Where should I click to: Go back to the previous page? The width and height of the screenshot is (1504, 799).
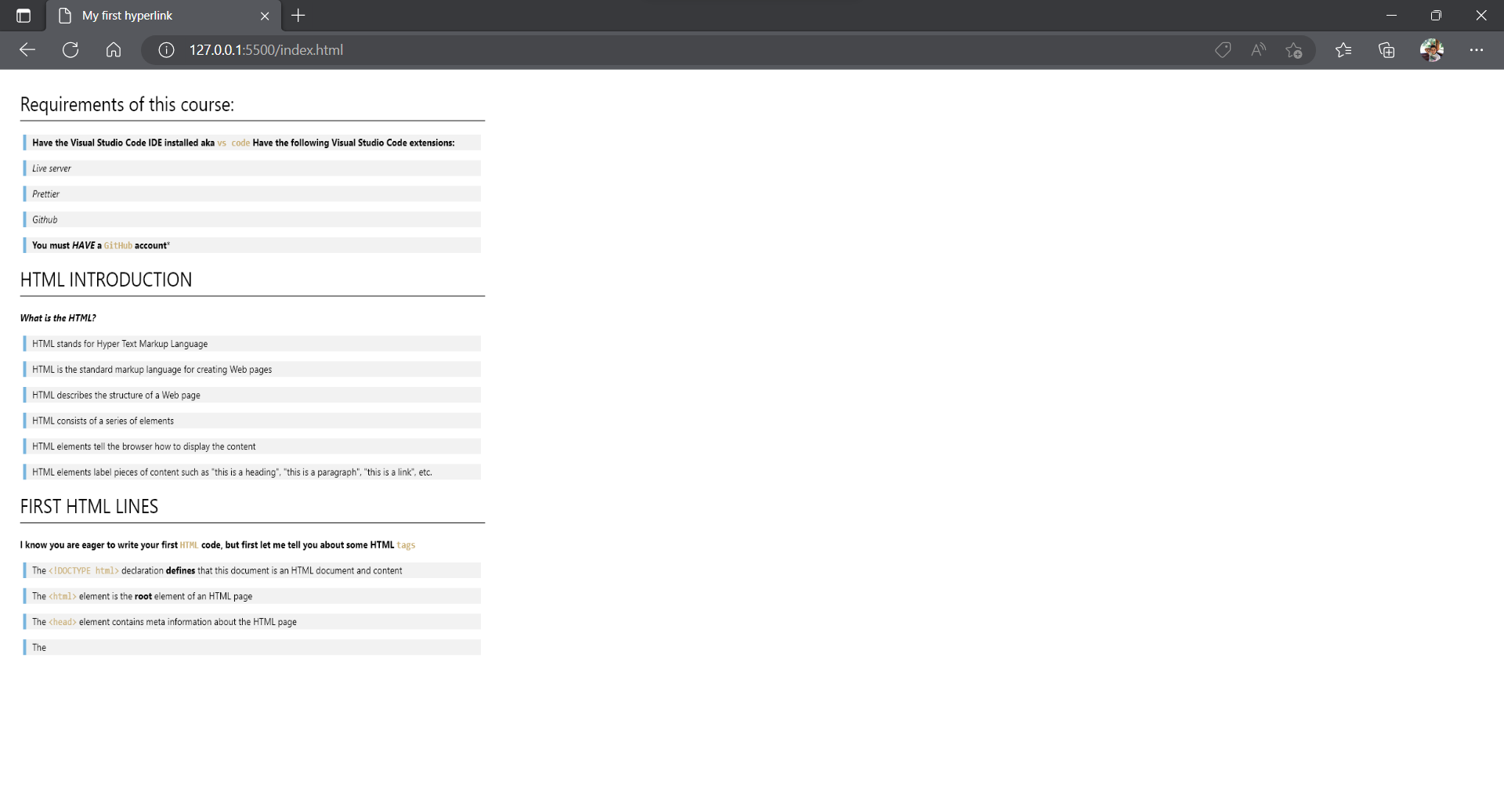click(27, 50)
